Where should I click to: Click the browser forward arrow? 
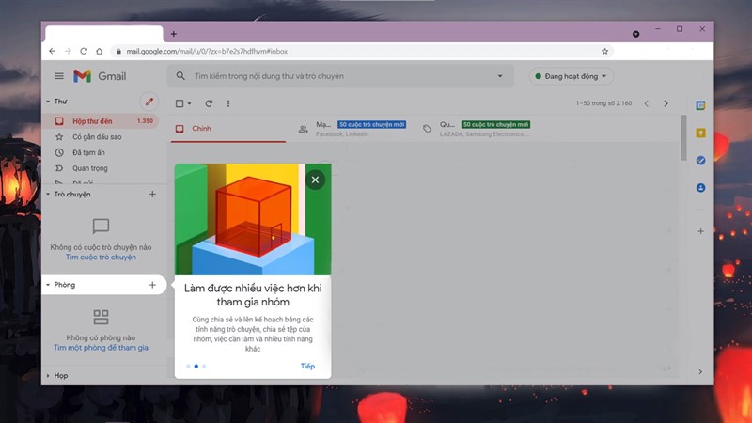point(68,51)
